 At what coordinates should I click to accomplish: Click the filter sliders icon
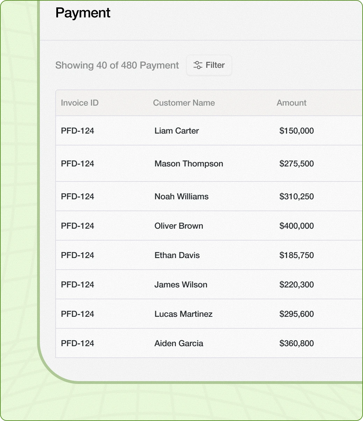click(198, 65)
